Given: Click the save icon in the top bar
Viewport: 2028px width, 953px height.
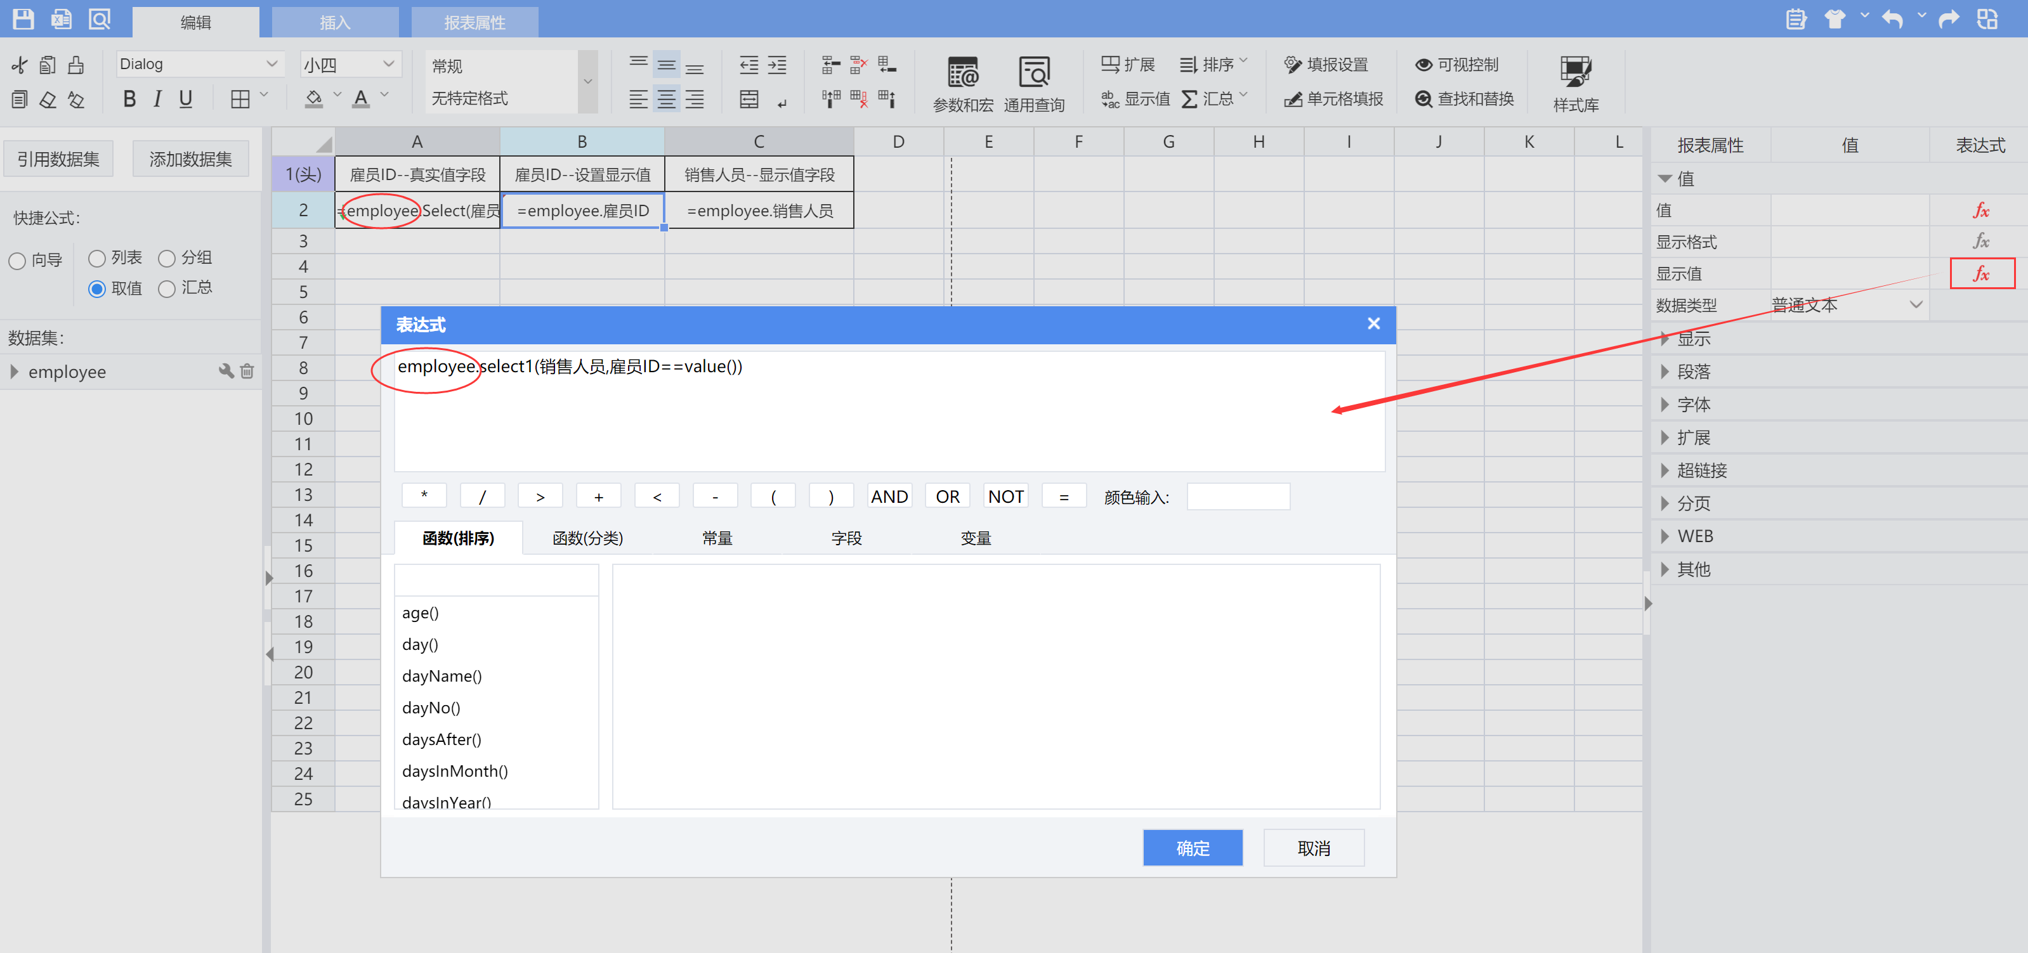Looking at the screenshot, I should point(23,19).
